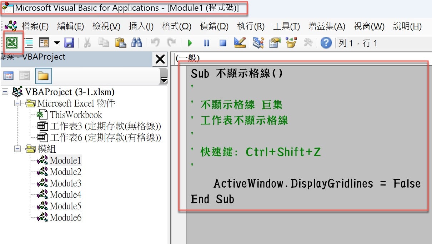Click the Redo arrow icon

[x=171, y=43]
